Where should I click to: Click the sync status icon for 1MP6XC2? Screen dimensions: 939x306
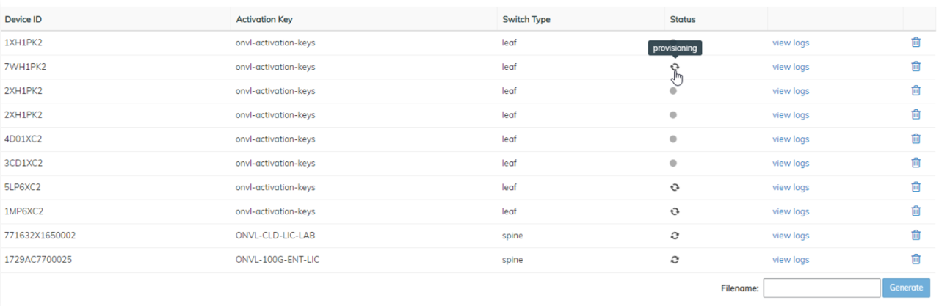click(675, 211)
